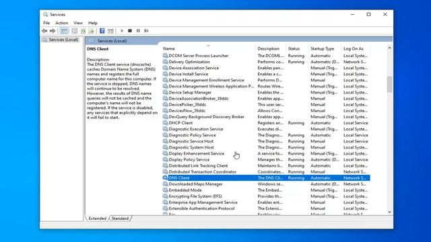Viewport: 431px width, 242px height.
Task: Open the File menu
Action: 46,23
